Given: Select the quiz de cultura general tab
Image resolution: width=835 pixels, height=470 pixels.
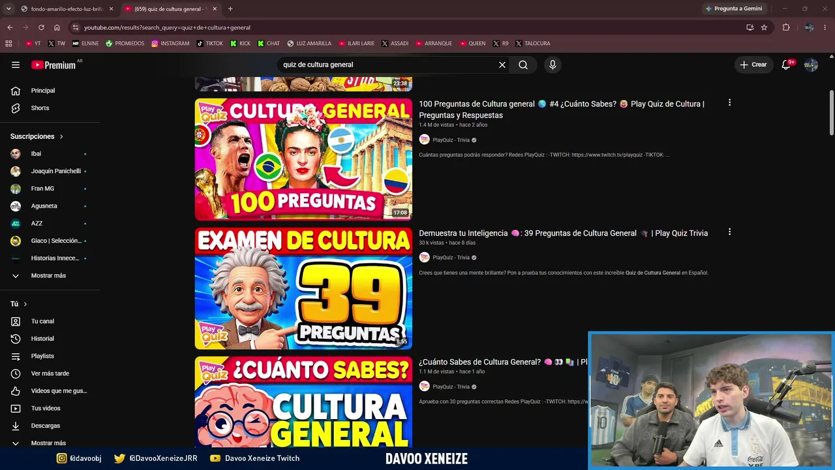Looking at the screenshot, I should (x=171, y=9).
